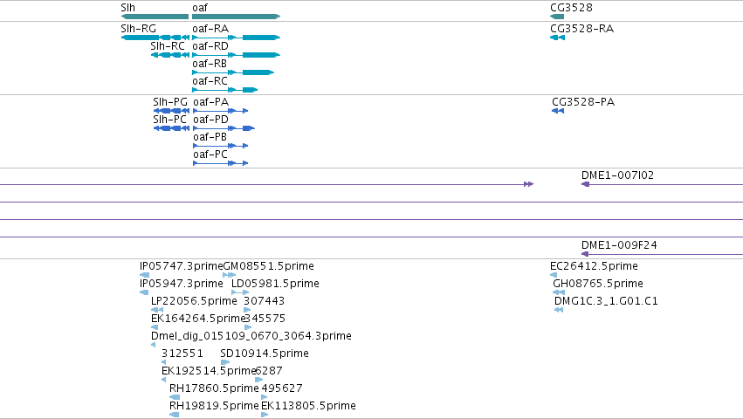Click the EC26412.5prime EST
The height and width of the screenshot is (419, 743).
pos(554,275)
